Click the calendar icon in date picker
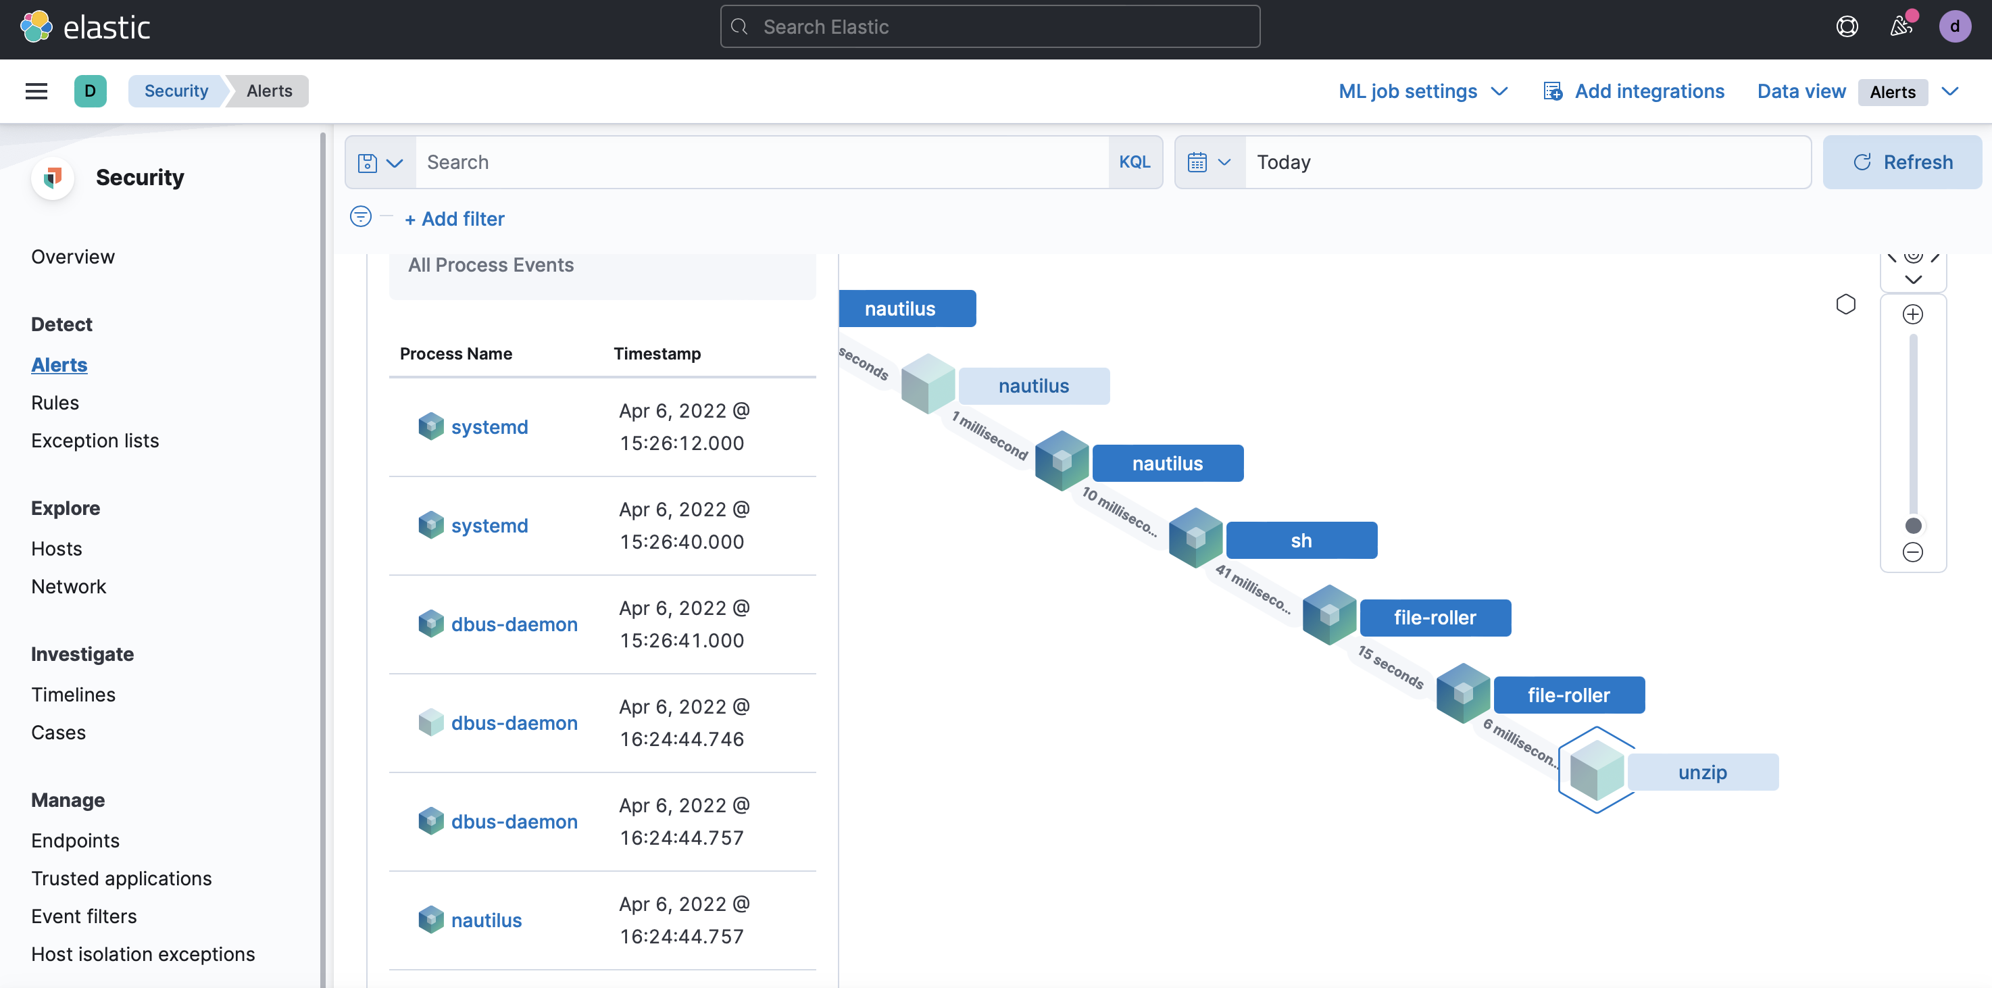 (1198, 162)
